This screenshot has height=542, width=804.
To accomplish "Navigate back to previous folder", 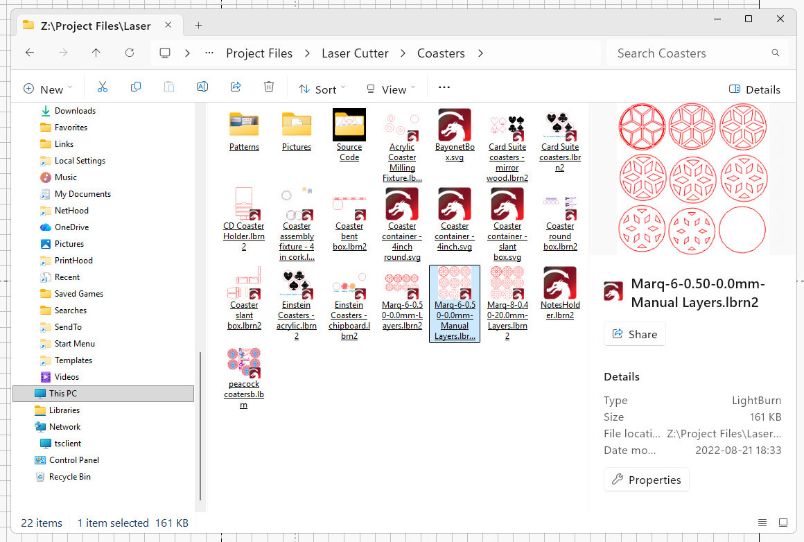I will [x=30, y=53].
